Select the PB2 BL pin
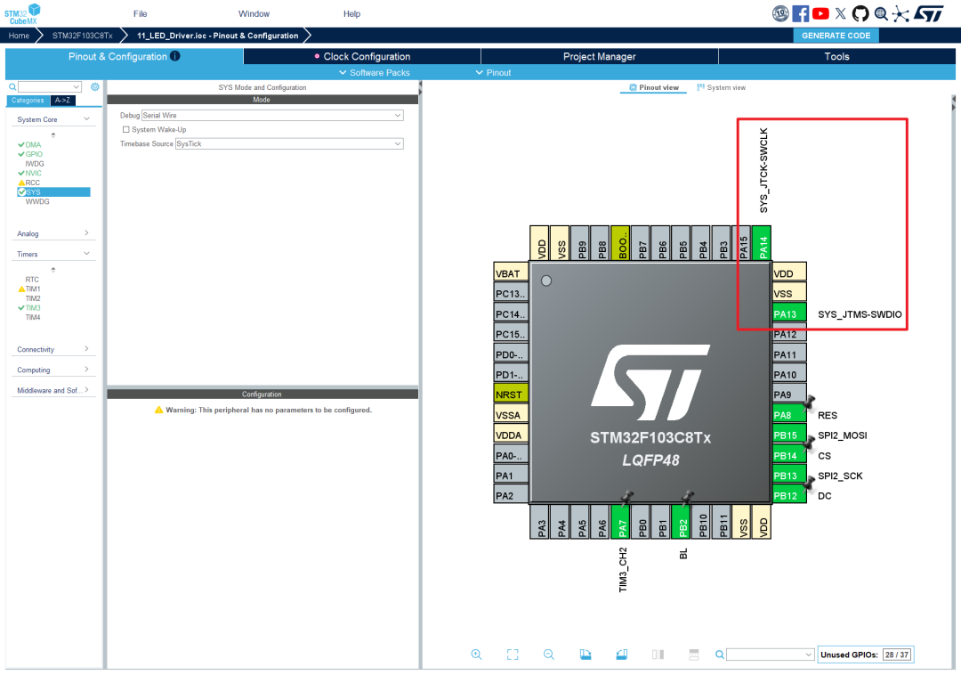The height and width of the screenshot is (675, 961). click(681, 521)
